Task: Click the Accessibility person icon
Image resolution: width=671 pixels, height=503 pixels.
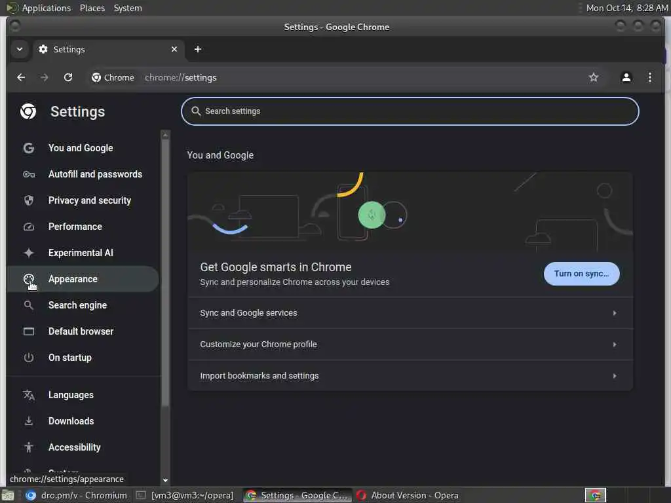Action: coord(29,447)
